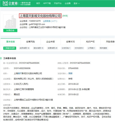Viewport: 115px width, 122px height.
Task: Show 成员信息 10 section
Action: 25,48
